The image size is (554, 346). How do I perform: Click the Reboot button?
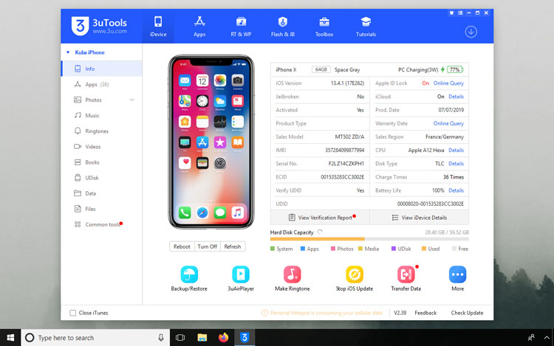(x=182, y=246)
